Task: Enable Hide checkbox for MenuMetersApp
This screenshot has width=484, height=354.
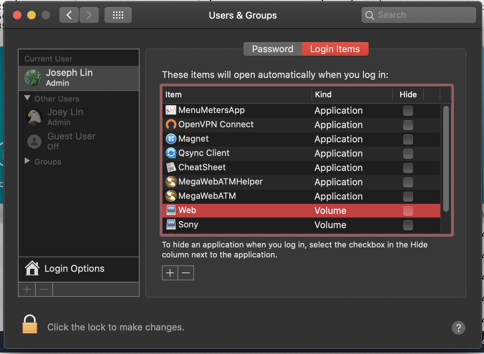Action: point(408,111)
